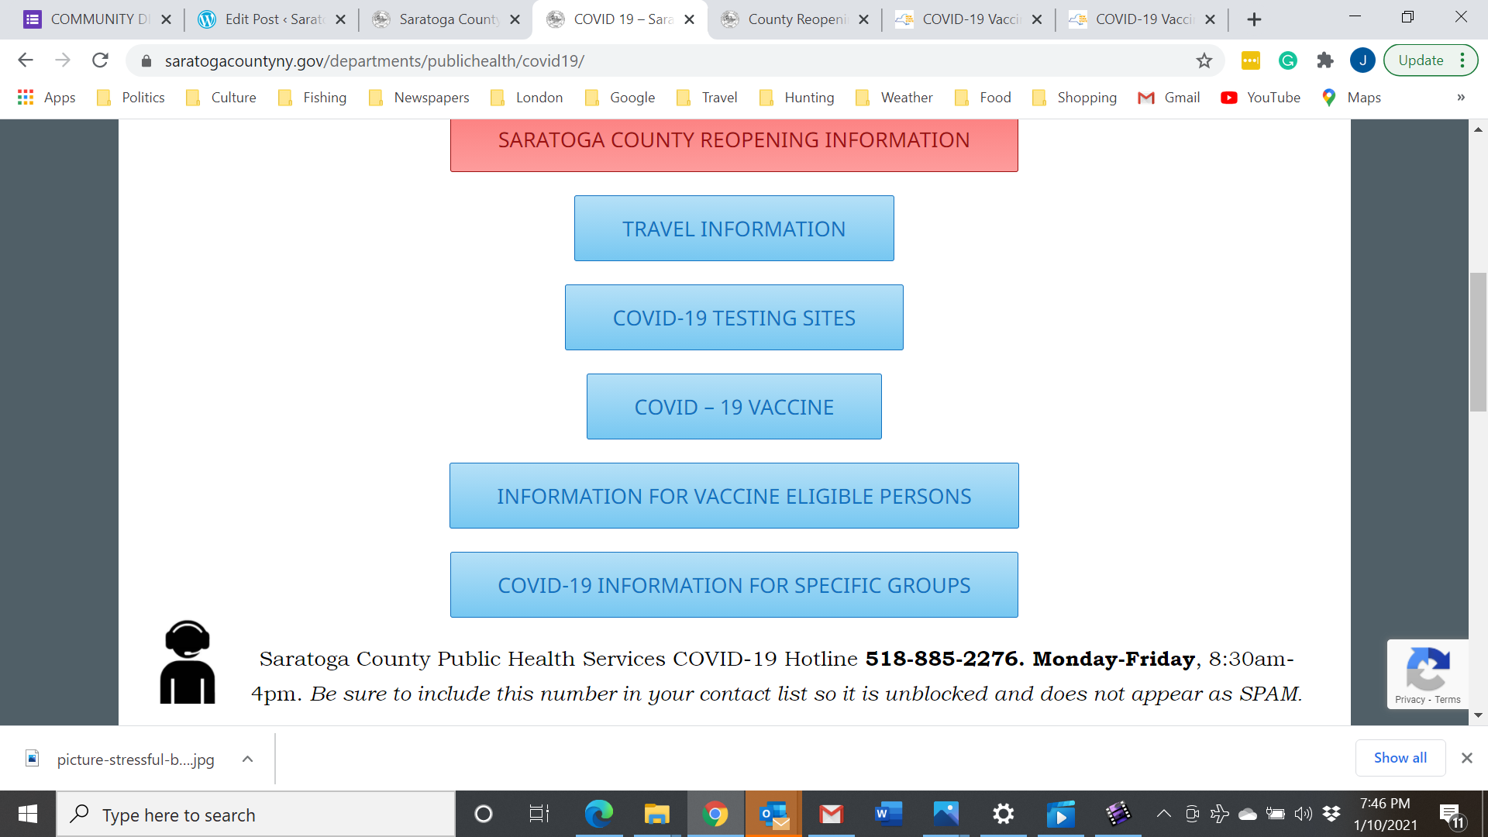Image resolution: width=1488 pixels, height=837 pixels.
Task: Click the page vertical scrollbar thumb
Action: pyautogui.click(x=1478, y=341)
